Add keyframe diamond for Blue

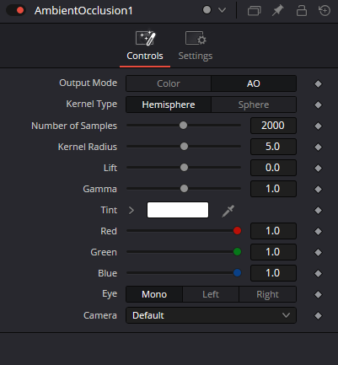318,273
